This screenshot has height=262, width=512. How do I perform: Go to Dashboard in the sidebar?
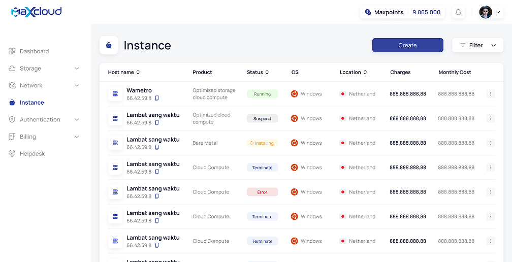click(34, 51)
